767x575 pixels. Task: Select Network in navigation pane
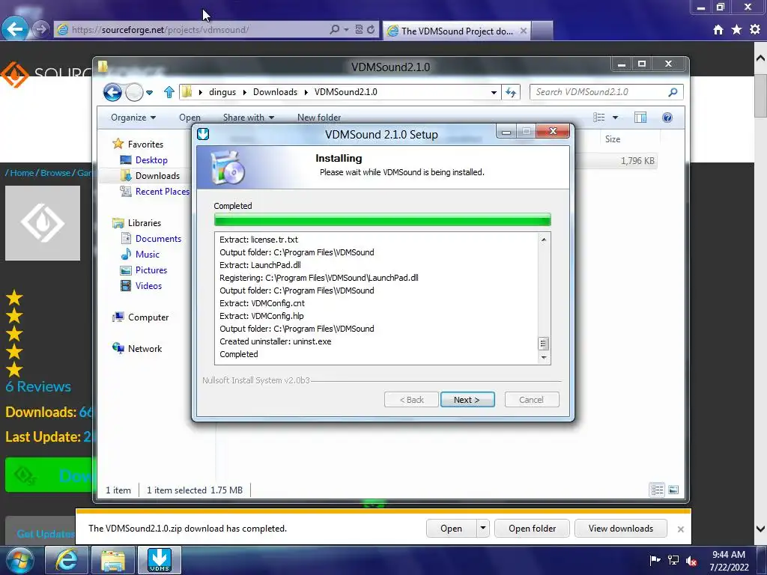(145, 349)
